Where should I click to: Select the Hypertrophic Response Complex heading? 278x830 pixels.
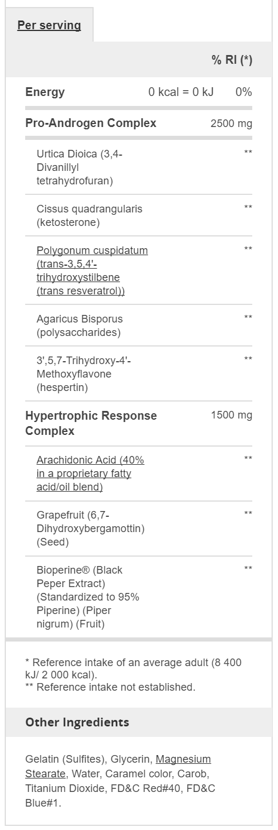point(91,423)
